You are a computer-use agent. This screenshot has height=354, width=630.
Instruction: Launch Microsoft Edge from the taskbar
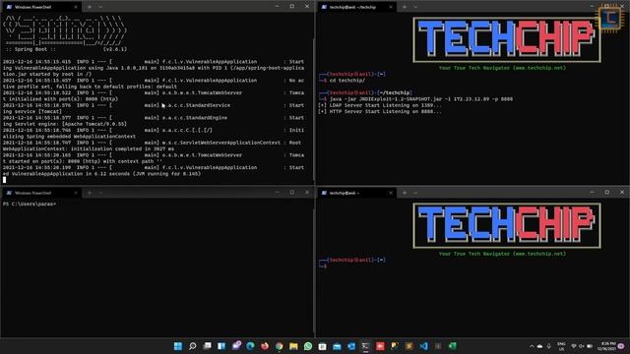tap(250, 346)
